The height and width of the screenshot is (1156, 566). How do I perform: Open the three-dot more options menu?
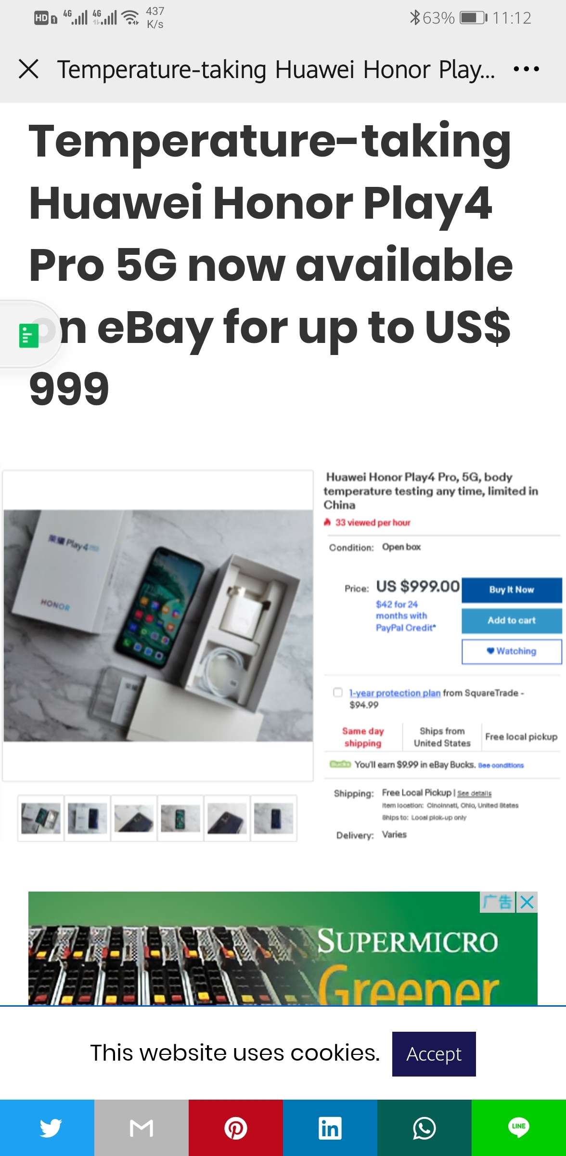coord(526,69)
